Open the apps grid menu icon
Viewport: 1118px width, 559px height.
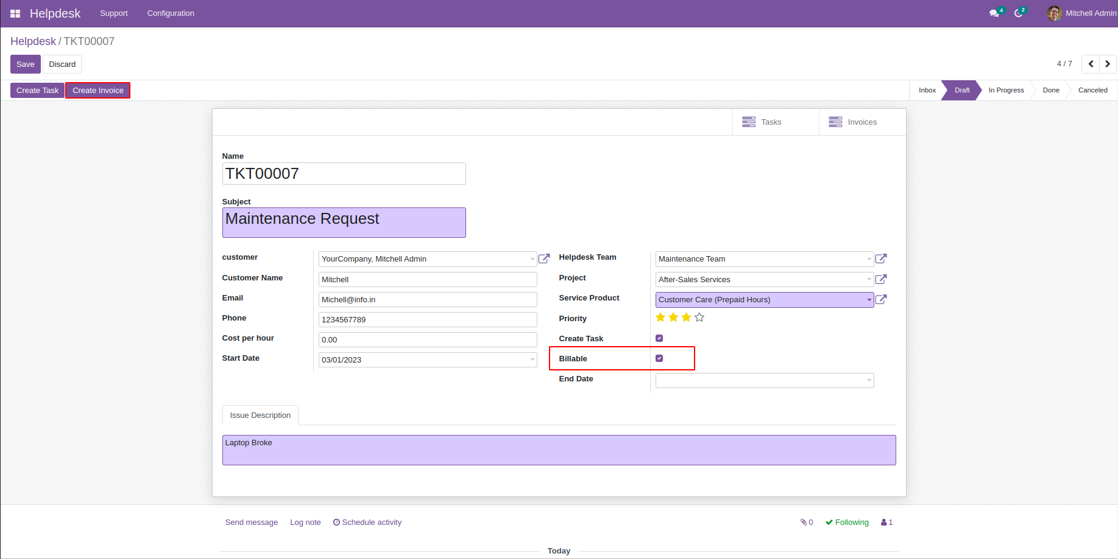[15, 13]
